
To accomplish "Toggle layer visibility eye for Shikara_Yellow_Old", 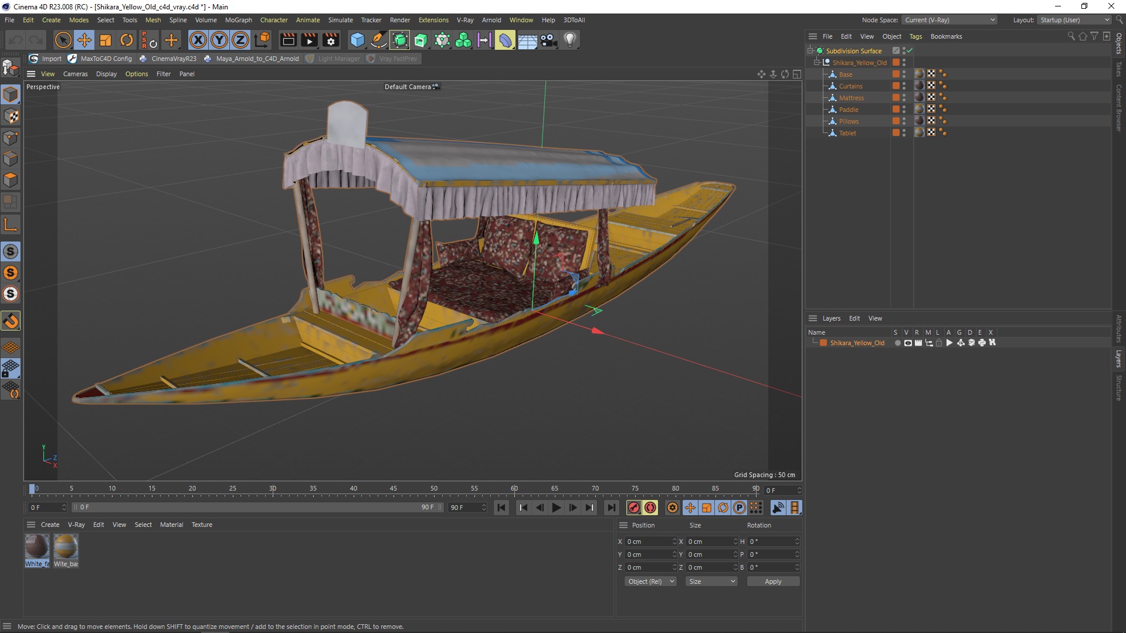I will 908,343.
